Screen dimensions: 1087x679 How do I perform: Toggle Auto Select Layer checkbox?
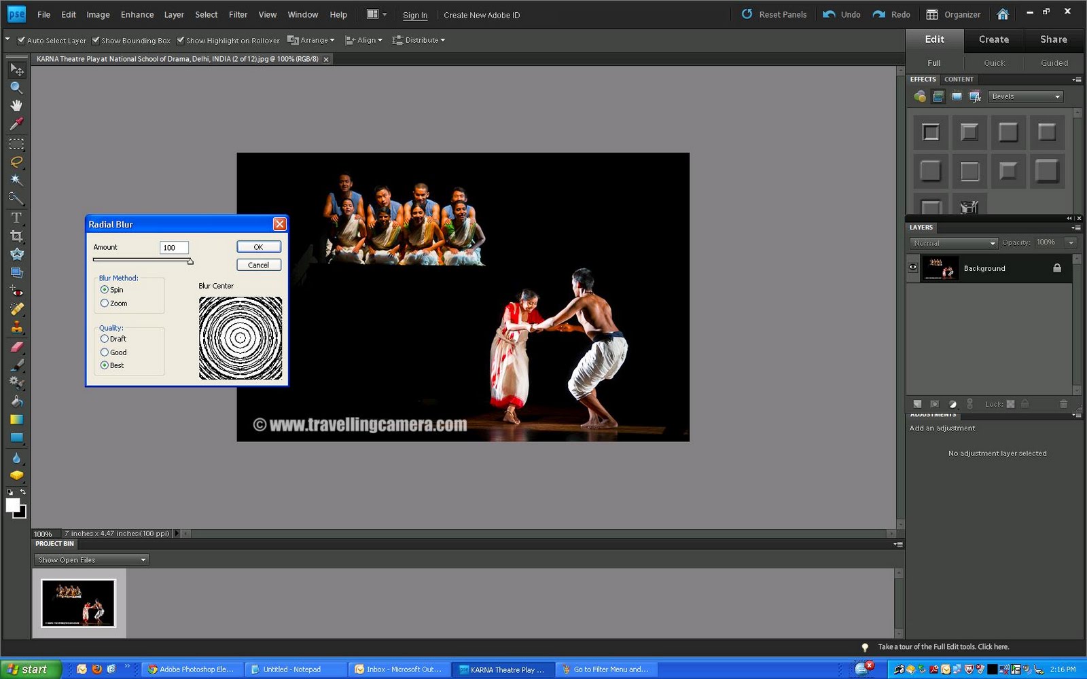21,40
